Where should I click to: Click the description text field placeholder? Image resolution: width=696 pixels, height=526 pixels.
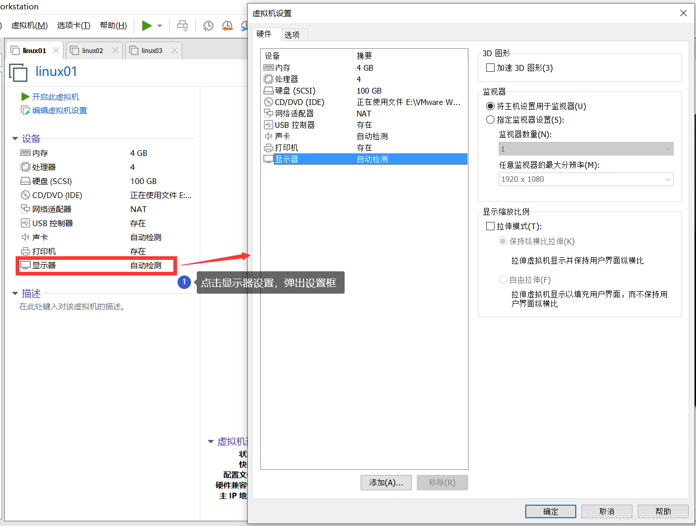pos(72,307)
